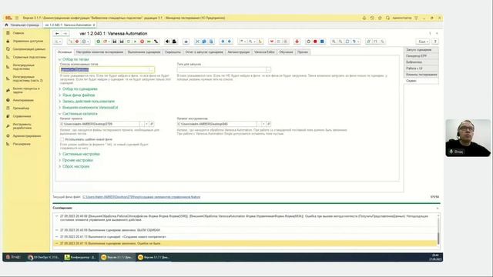
Task: Open Справочники section in the sidebar
Action: point(22,116)
